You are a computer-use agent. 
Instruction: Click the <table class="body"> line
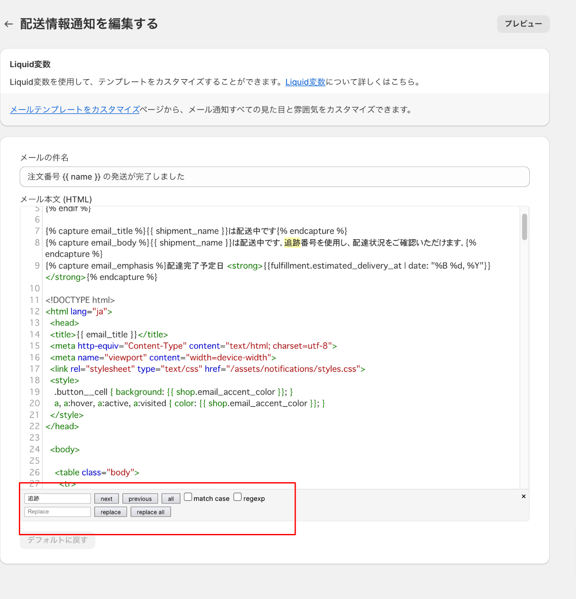(x=97, y=472)
